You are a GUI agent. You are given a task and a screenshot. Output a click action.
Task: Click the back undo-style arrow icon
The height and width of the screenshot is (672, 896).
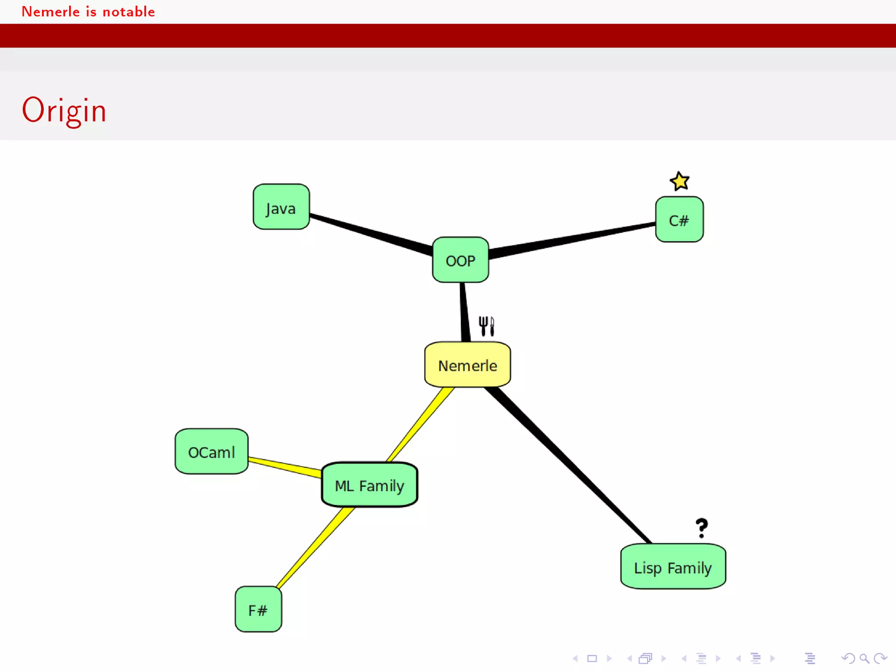pos(848,658)
